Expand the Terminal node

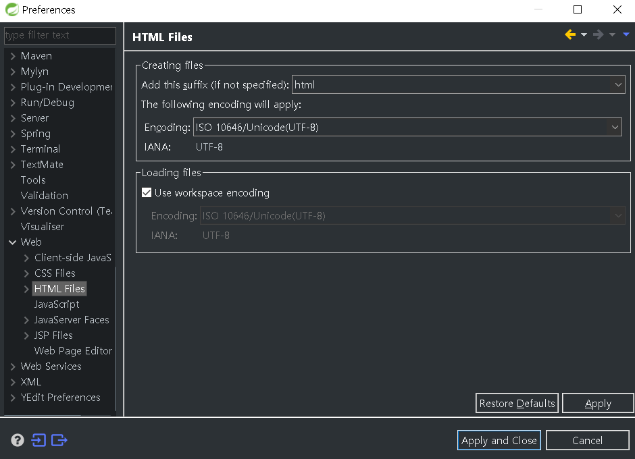pos(13,149)
